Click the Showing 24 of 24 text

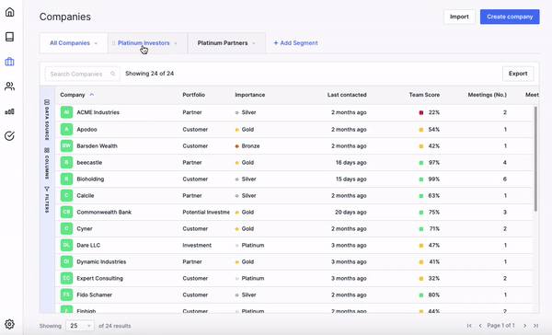pos(150,74)
